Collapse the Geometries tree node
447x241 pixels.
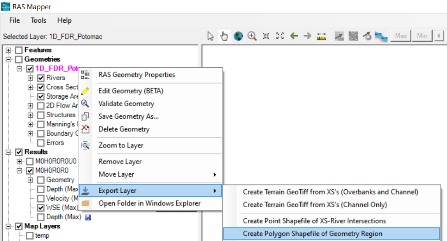click(x=8, y=59)
